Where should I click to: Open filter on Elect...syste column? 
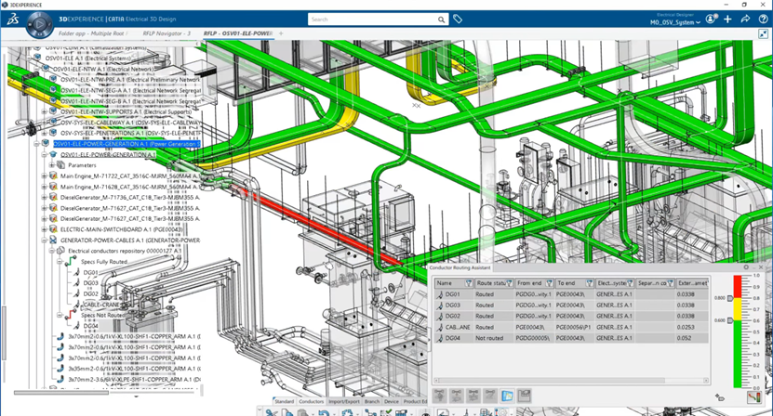(x=630, y=283)
